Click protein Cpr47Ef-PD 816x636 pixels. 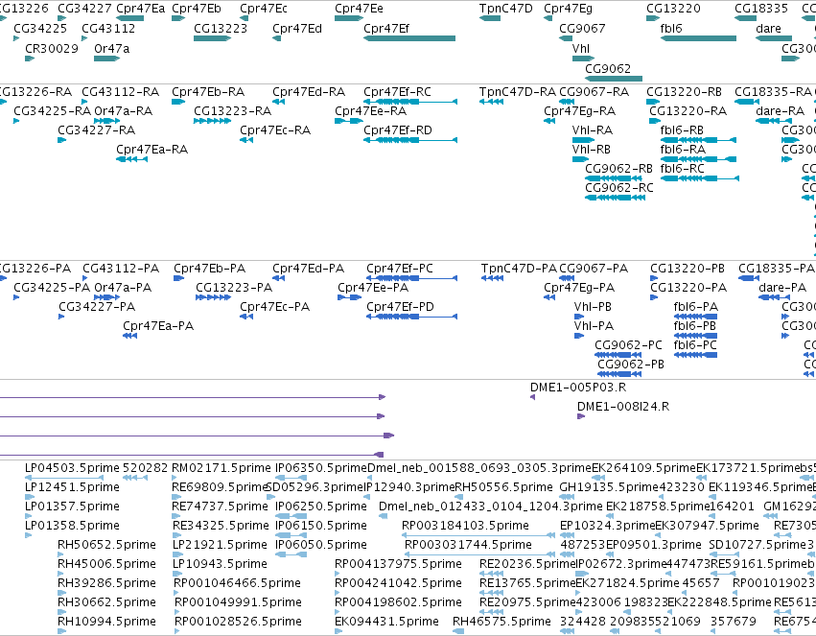pyautogui.click(x=411, y=317)
